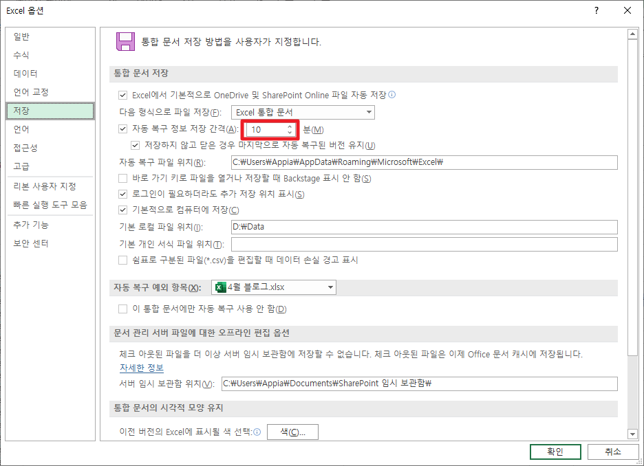Open the 데이터 options category
This screenshot has width=644, height=466.
(x=50, y=74)
